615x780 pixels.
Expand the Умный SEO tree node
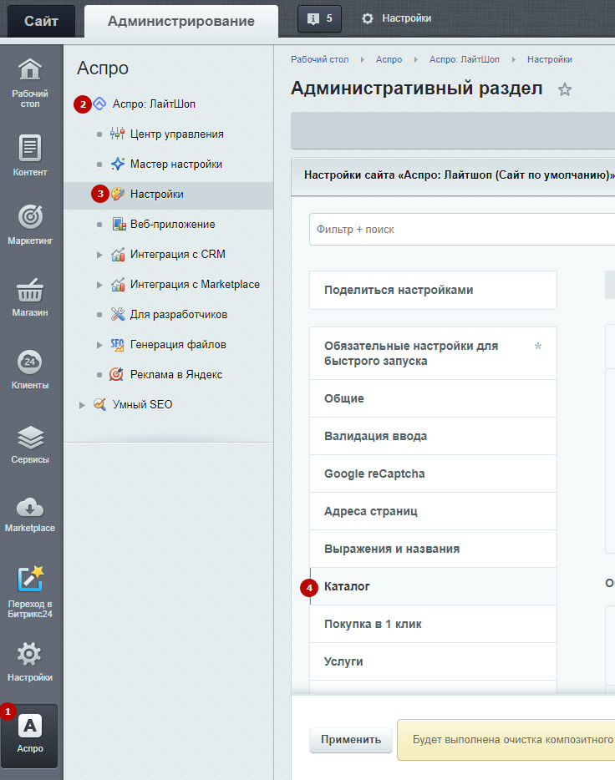click(82, 405)
